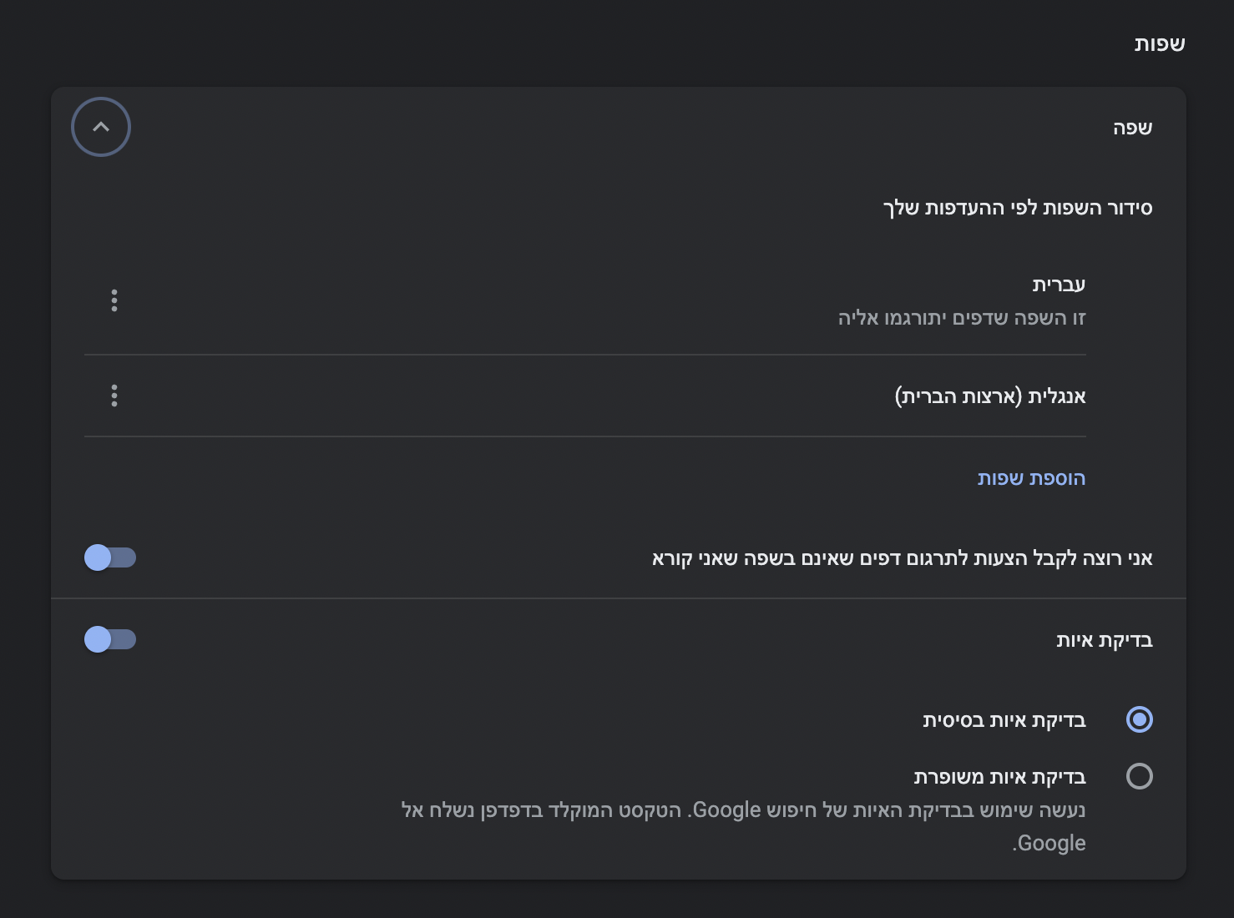Click the בדיקת איות row title
This screenshot has height=918, width=1234.
pyautogui.click(x=1104, y=640)
